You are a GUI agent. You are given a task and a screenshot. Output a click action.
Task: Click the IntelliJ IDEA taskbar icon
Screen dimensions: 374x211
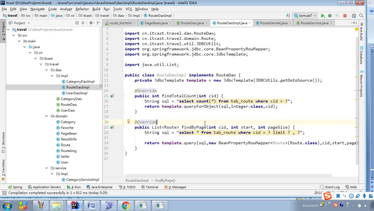pos(75,205)
